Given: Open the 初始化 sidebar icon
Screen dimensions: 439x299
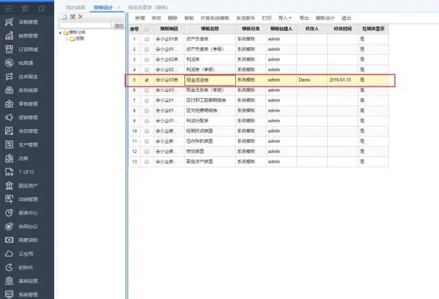Looking at the screenshot, I should click(x=9, y=267).
